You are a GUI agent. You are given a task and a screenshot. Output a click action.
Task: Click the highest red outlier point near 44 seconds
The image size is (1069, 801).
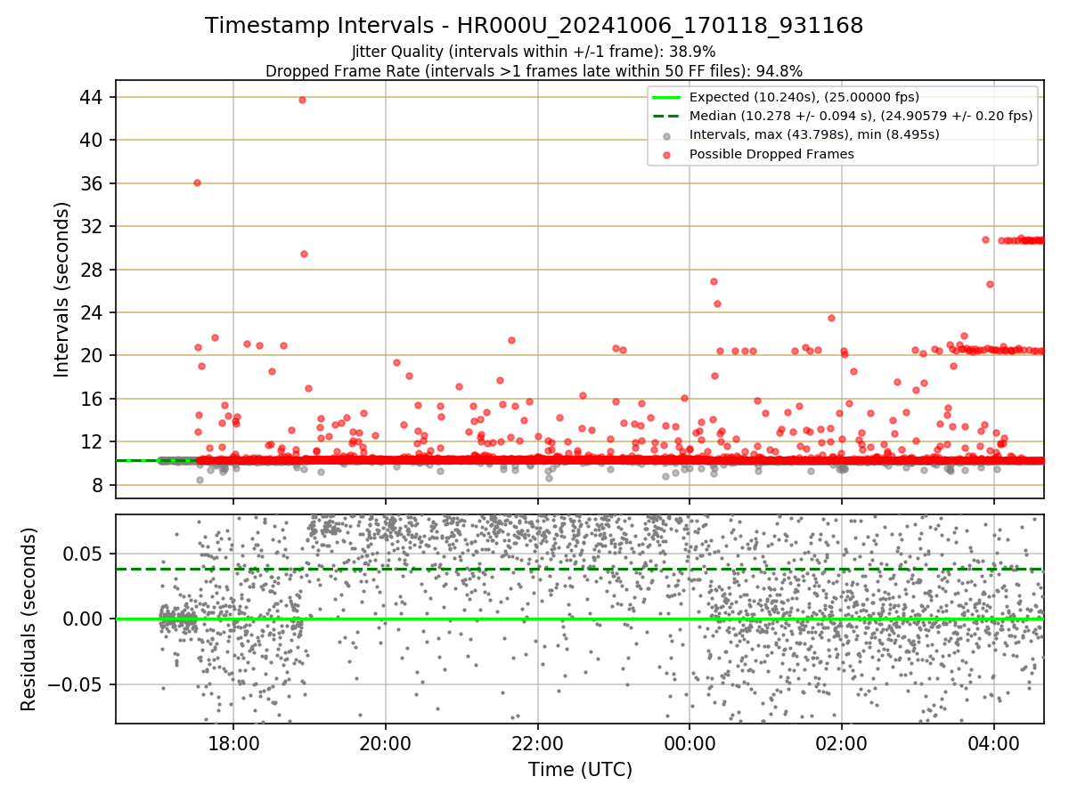[302, 100]
